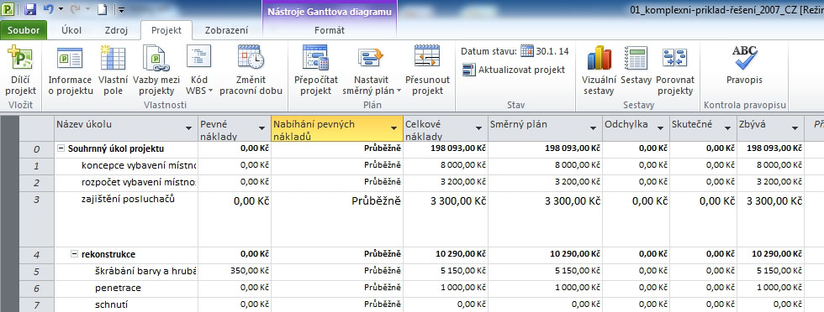This screenshot has height=312, width=824.
Task: Switch to the Zdroj tab
Action: pos(116,30)
